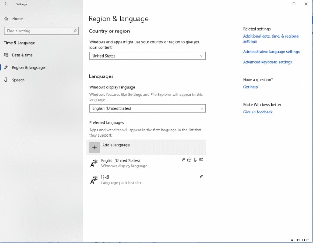This screenshot has height=243, width=313.
Task: Click the Advanced keyboard settings link
Action: [x=267, y=62]
